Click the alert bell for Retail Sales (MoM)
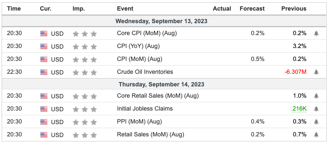Viewport: 329px width, 145px height. pos(316,134)
